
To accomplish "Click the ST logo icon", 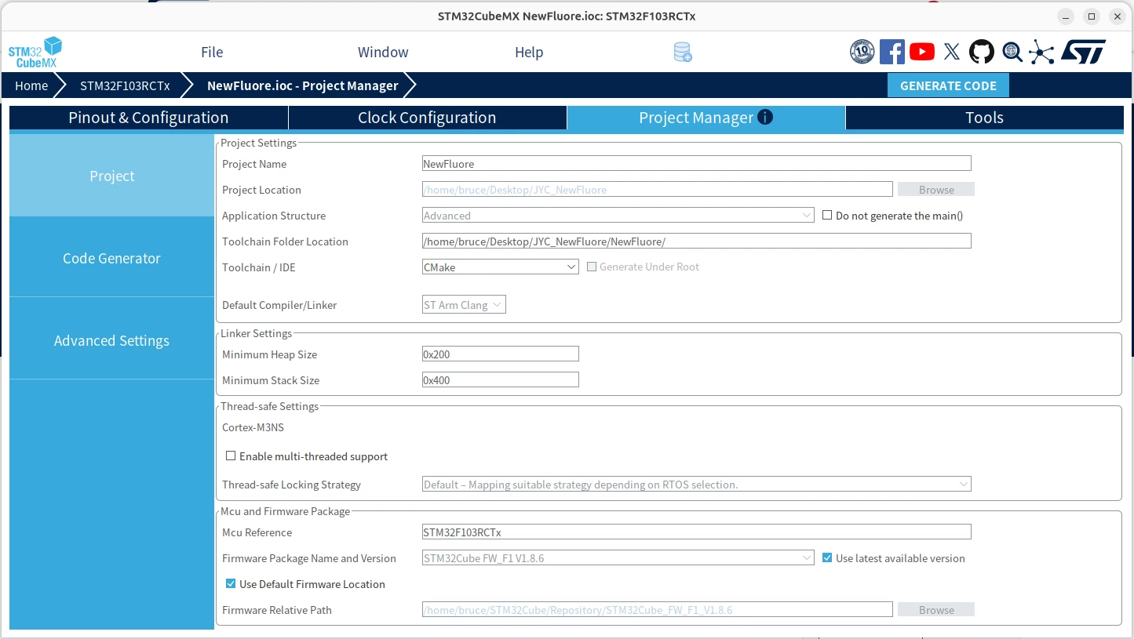I will point(1083,52).
